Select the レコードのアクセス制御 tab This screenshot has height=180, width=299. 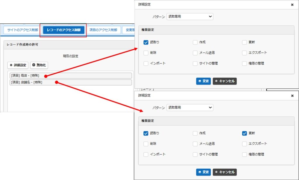pyautogui.click(x=63, y=30)
